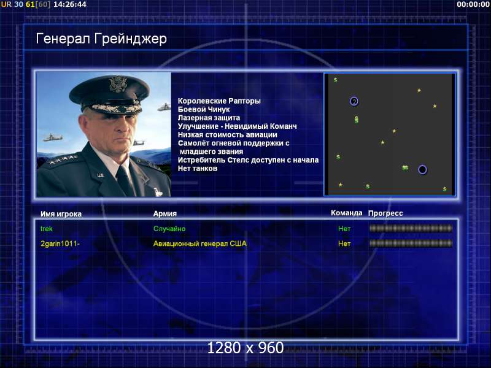
Task: Click the game timer 00:00:00
Action: (473, 4)
